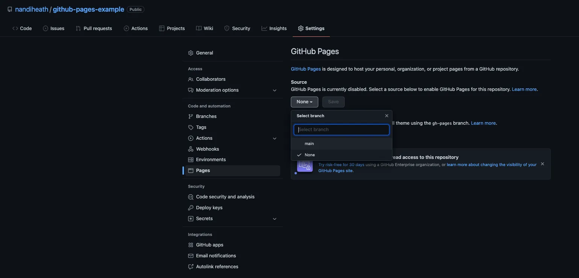Open GitHub apps settings

[210, 245]
